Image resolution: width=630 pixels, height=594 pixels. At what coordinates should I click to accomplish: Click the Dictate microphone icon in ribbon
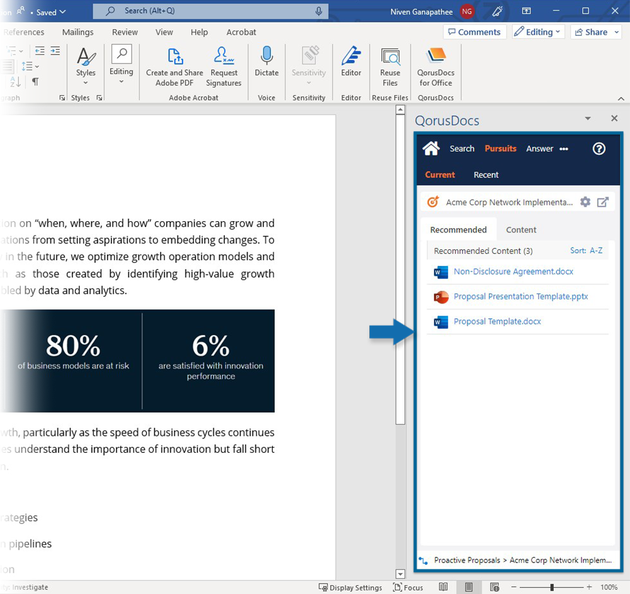click(x=266, y=55)
